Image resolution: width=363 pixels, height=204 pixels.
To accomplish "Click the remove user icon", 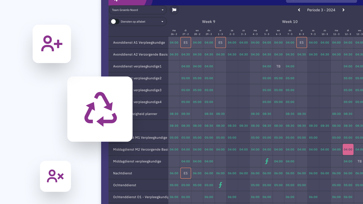I will click(55, 176).
